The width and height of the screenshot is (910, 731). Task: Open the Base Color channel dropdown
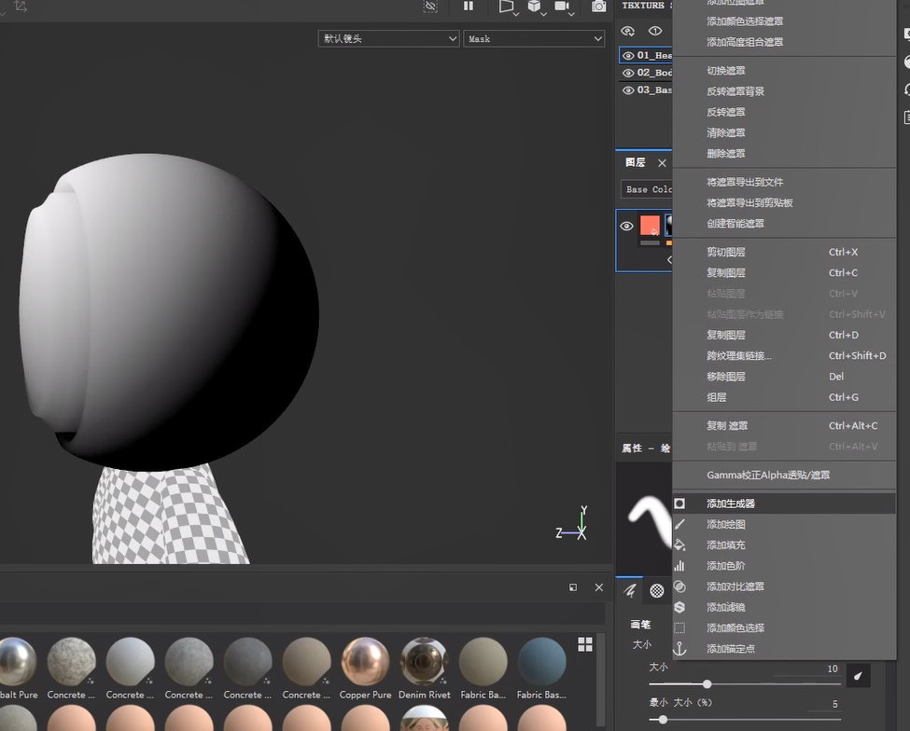(647, 189)
